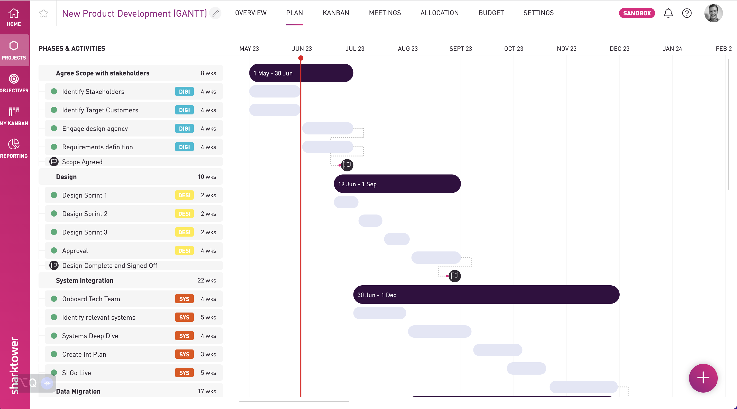Viewport: 737px width, 409px height.
Task: Click the Scope Agreed milestone flag on timeline
Action: [x=347, y=165]
